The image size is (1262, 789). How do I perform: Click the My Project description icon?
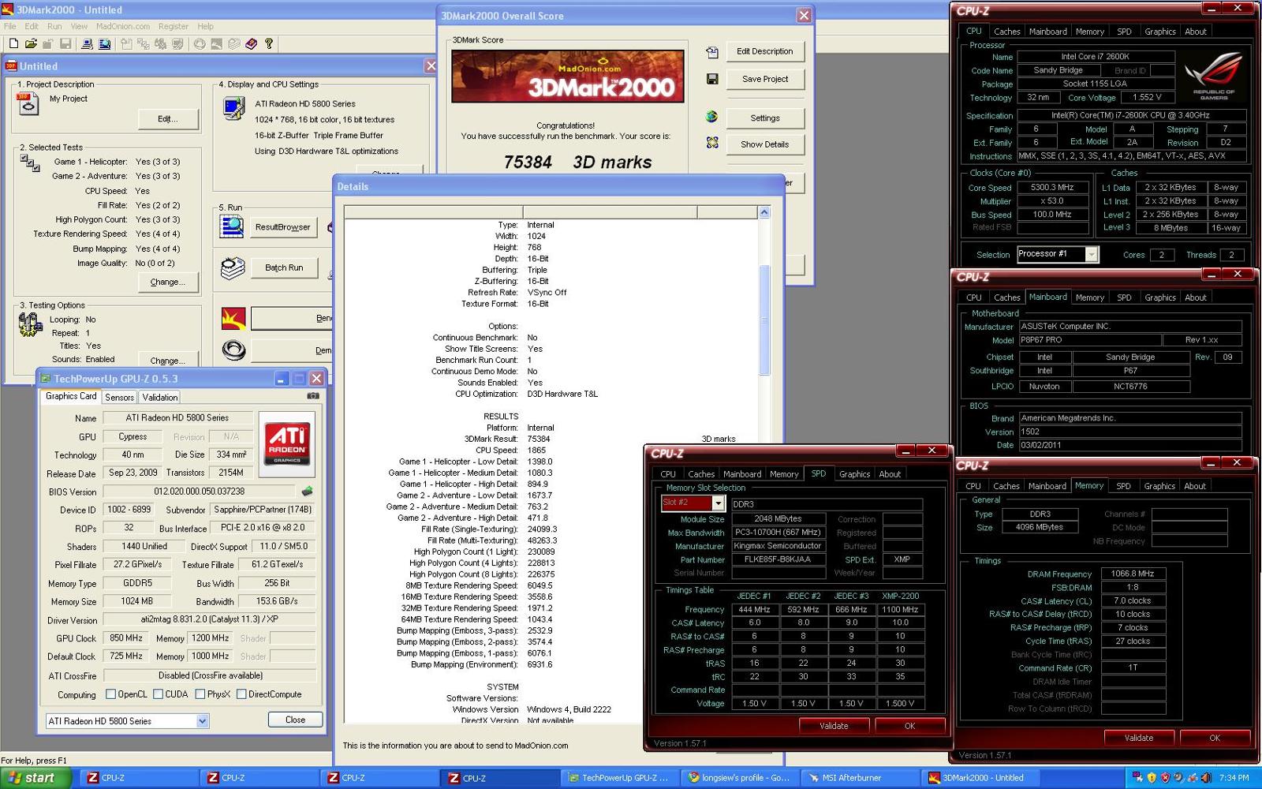28,103
